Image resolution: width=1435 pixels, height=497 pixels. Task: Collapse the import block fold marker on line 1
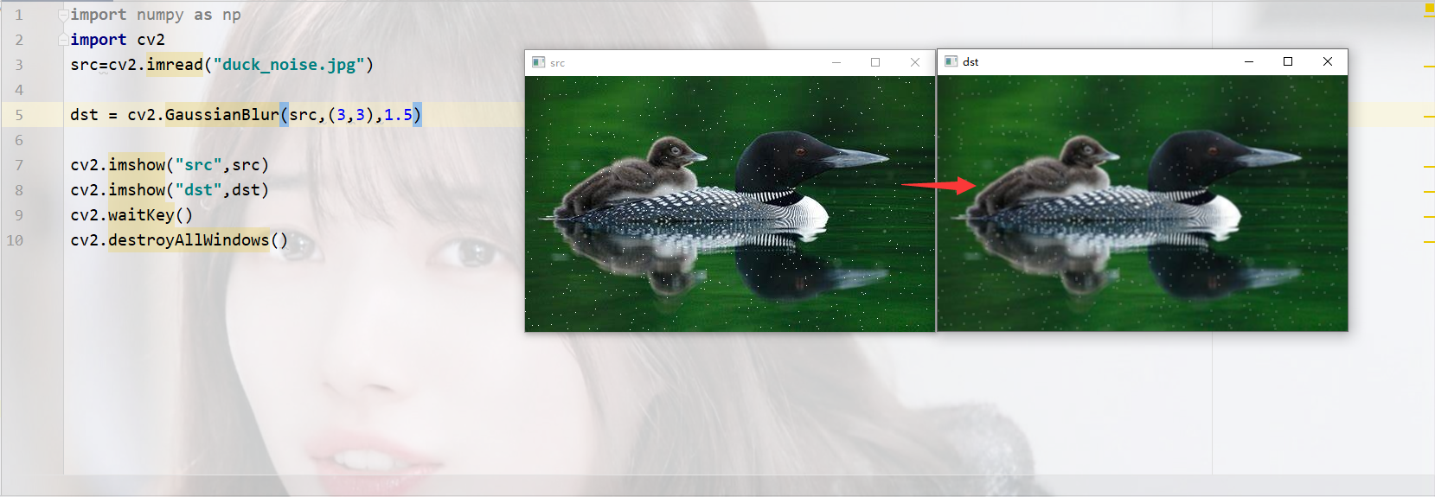[x=63, y=16]
